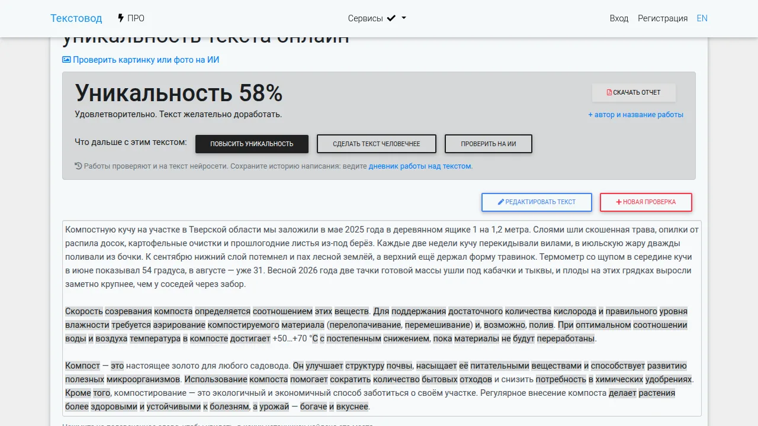Click the image icon before Проверить картинку

66,60
